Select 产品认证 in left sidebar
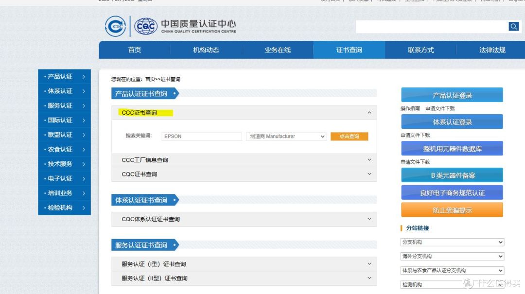The width and height of the screenshot is (525, 294). click(60, 77)
